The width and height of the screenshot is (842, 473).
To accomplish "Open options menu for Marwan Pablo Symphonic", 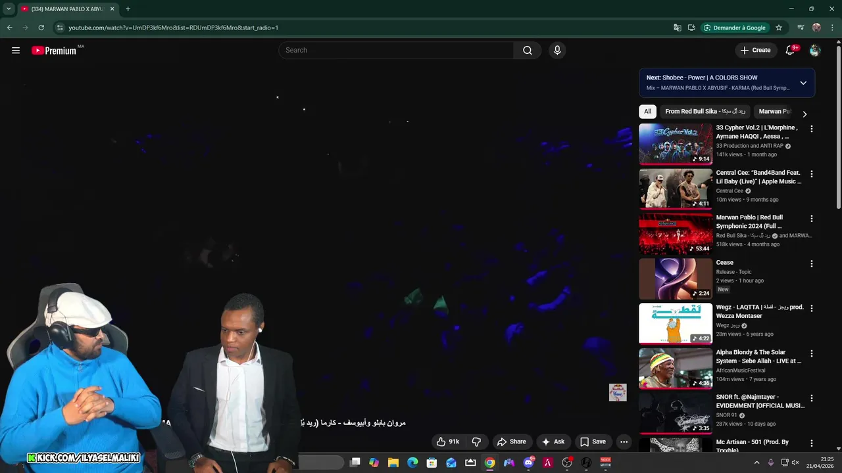I will click(x=811, y=219).
